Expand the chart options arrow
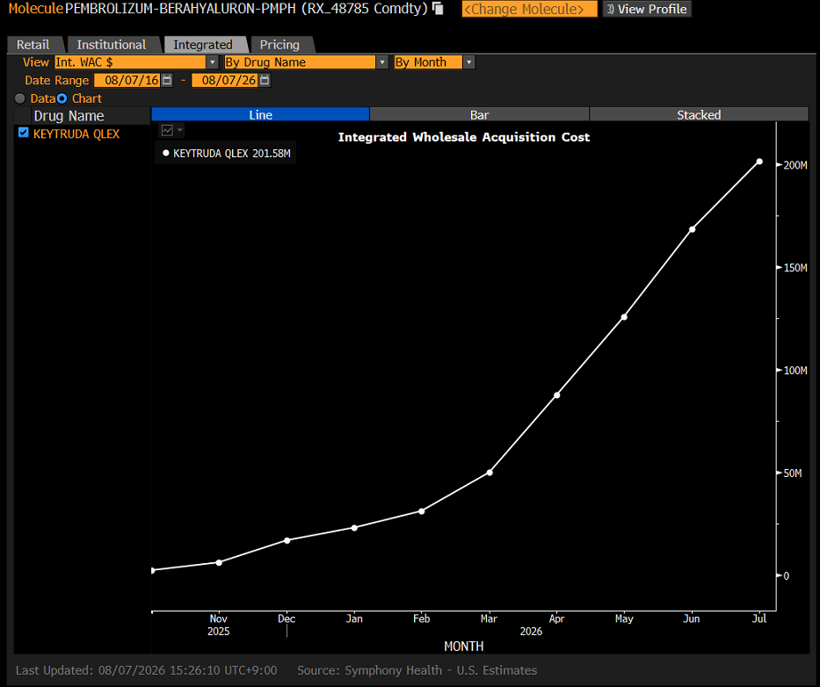Image resolution: width=820 pixels, height=687 pixels. pos(180,130)
